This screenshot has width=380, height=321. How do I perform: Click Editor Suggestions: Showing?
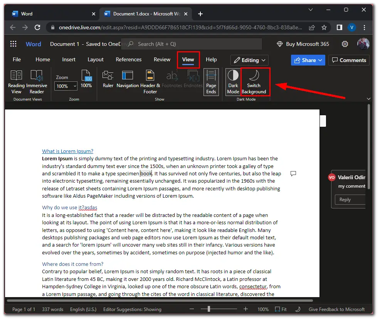132,309
